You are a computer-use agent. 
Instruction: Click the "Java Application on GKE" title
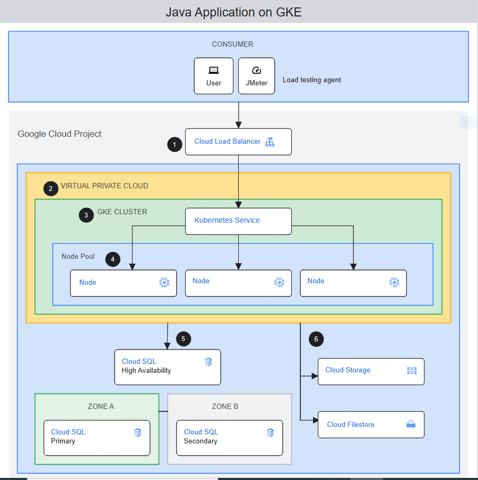tap(233, 12)
